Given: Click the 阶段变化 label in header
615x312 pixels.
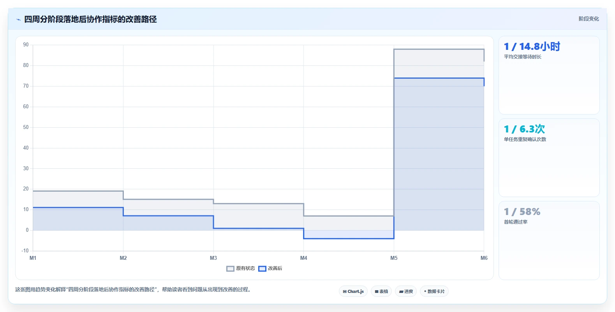Looking at the screenshot, I should coord(589,19).
